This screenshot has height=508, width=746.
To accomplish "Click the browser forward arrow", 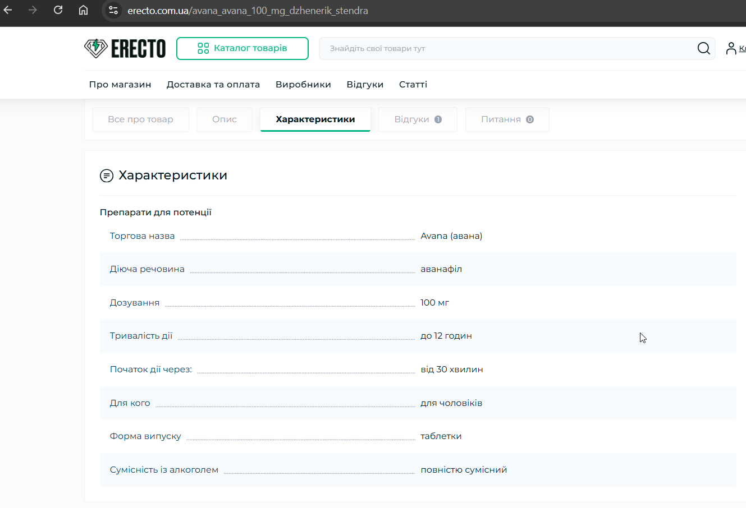I will point(33,10).
